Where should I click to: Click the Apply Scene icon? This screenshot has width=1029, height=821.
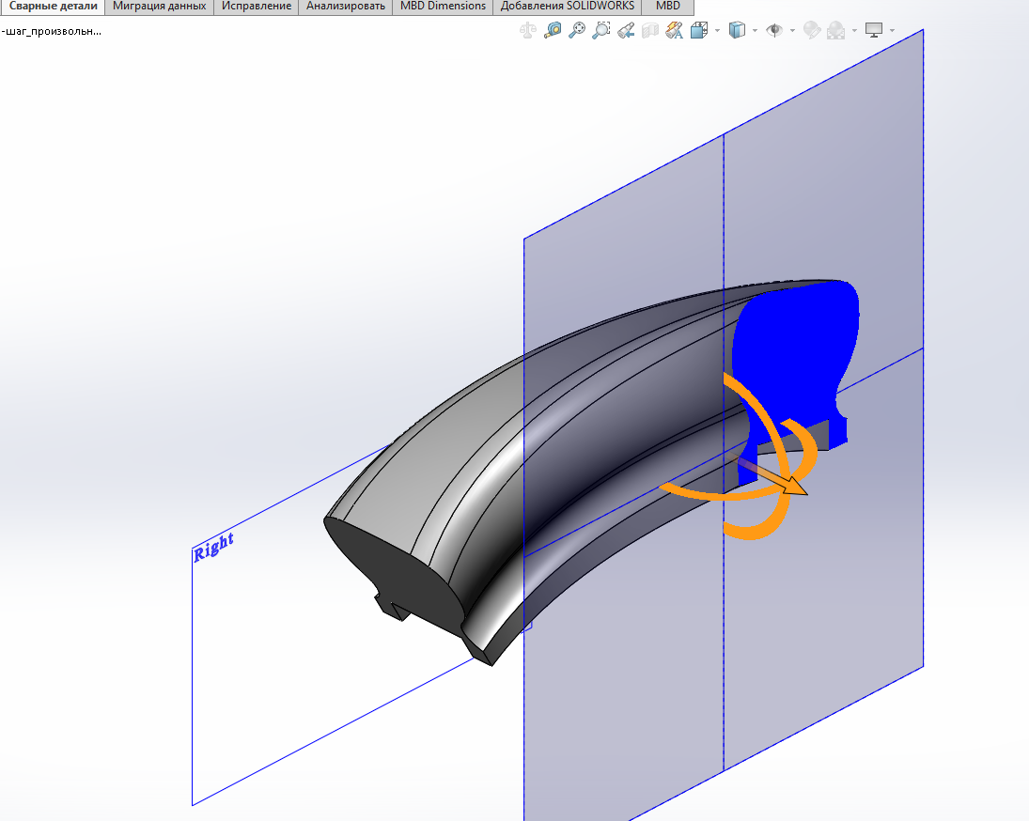836,30
